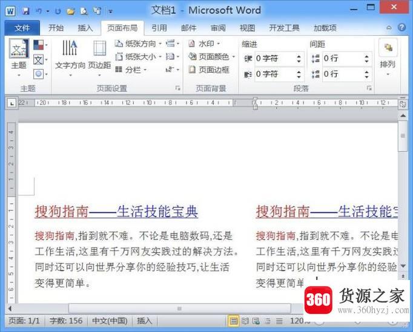The width and height of the screenshot is (413, 332).
Task: Open the 文件 file menu
Action: [22, 28]
